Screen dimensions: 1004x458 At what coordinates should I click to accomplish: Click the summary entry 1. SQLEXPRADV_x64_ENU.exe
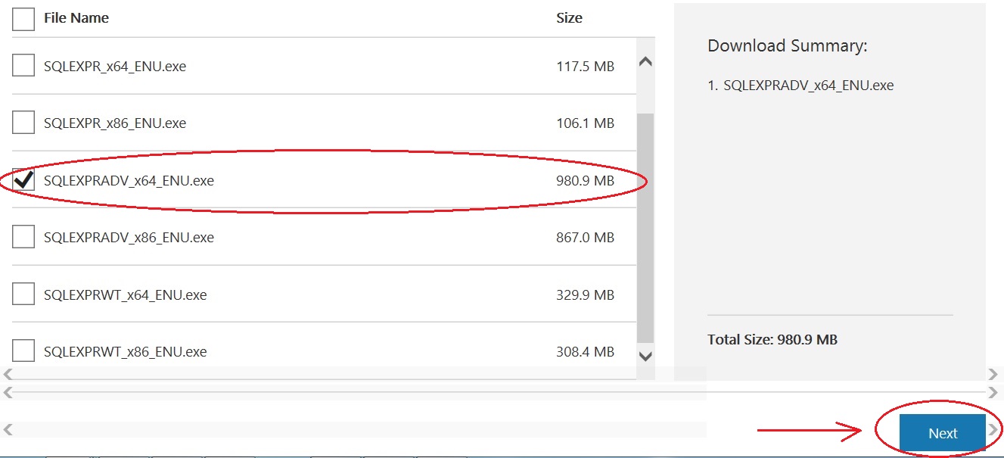pos(800,86)
